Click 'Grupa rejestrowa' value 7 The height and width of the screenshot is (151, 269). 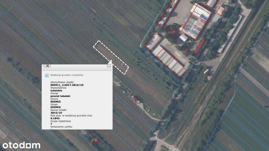tap(51, 124)
